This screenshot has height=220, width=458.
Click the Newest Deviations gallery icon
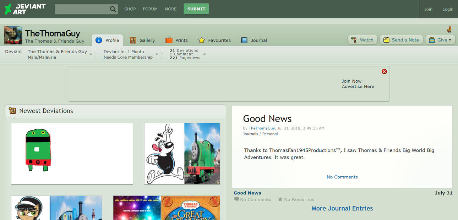click(x=12, y=111)
